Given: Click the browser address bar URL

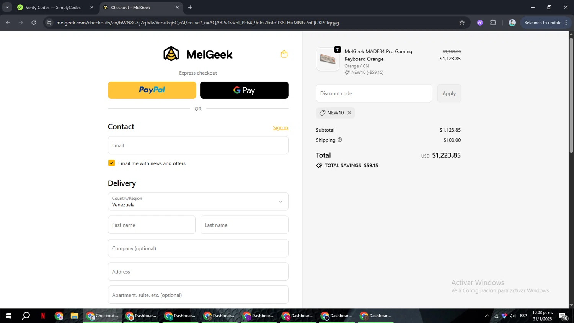Looking at the screenshot, I should pos(197,23).
